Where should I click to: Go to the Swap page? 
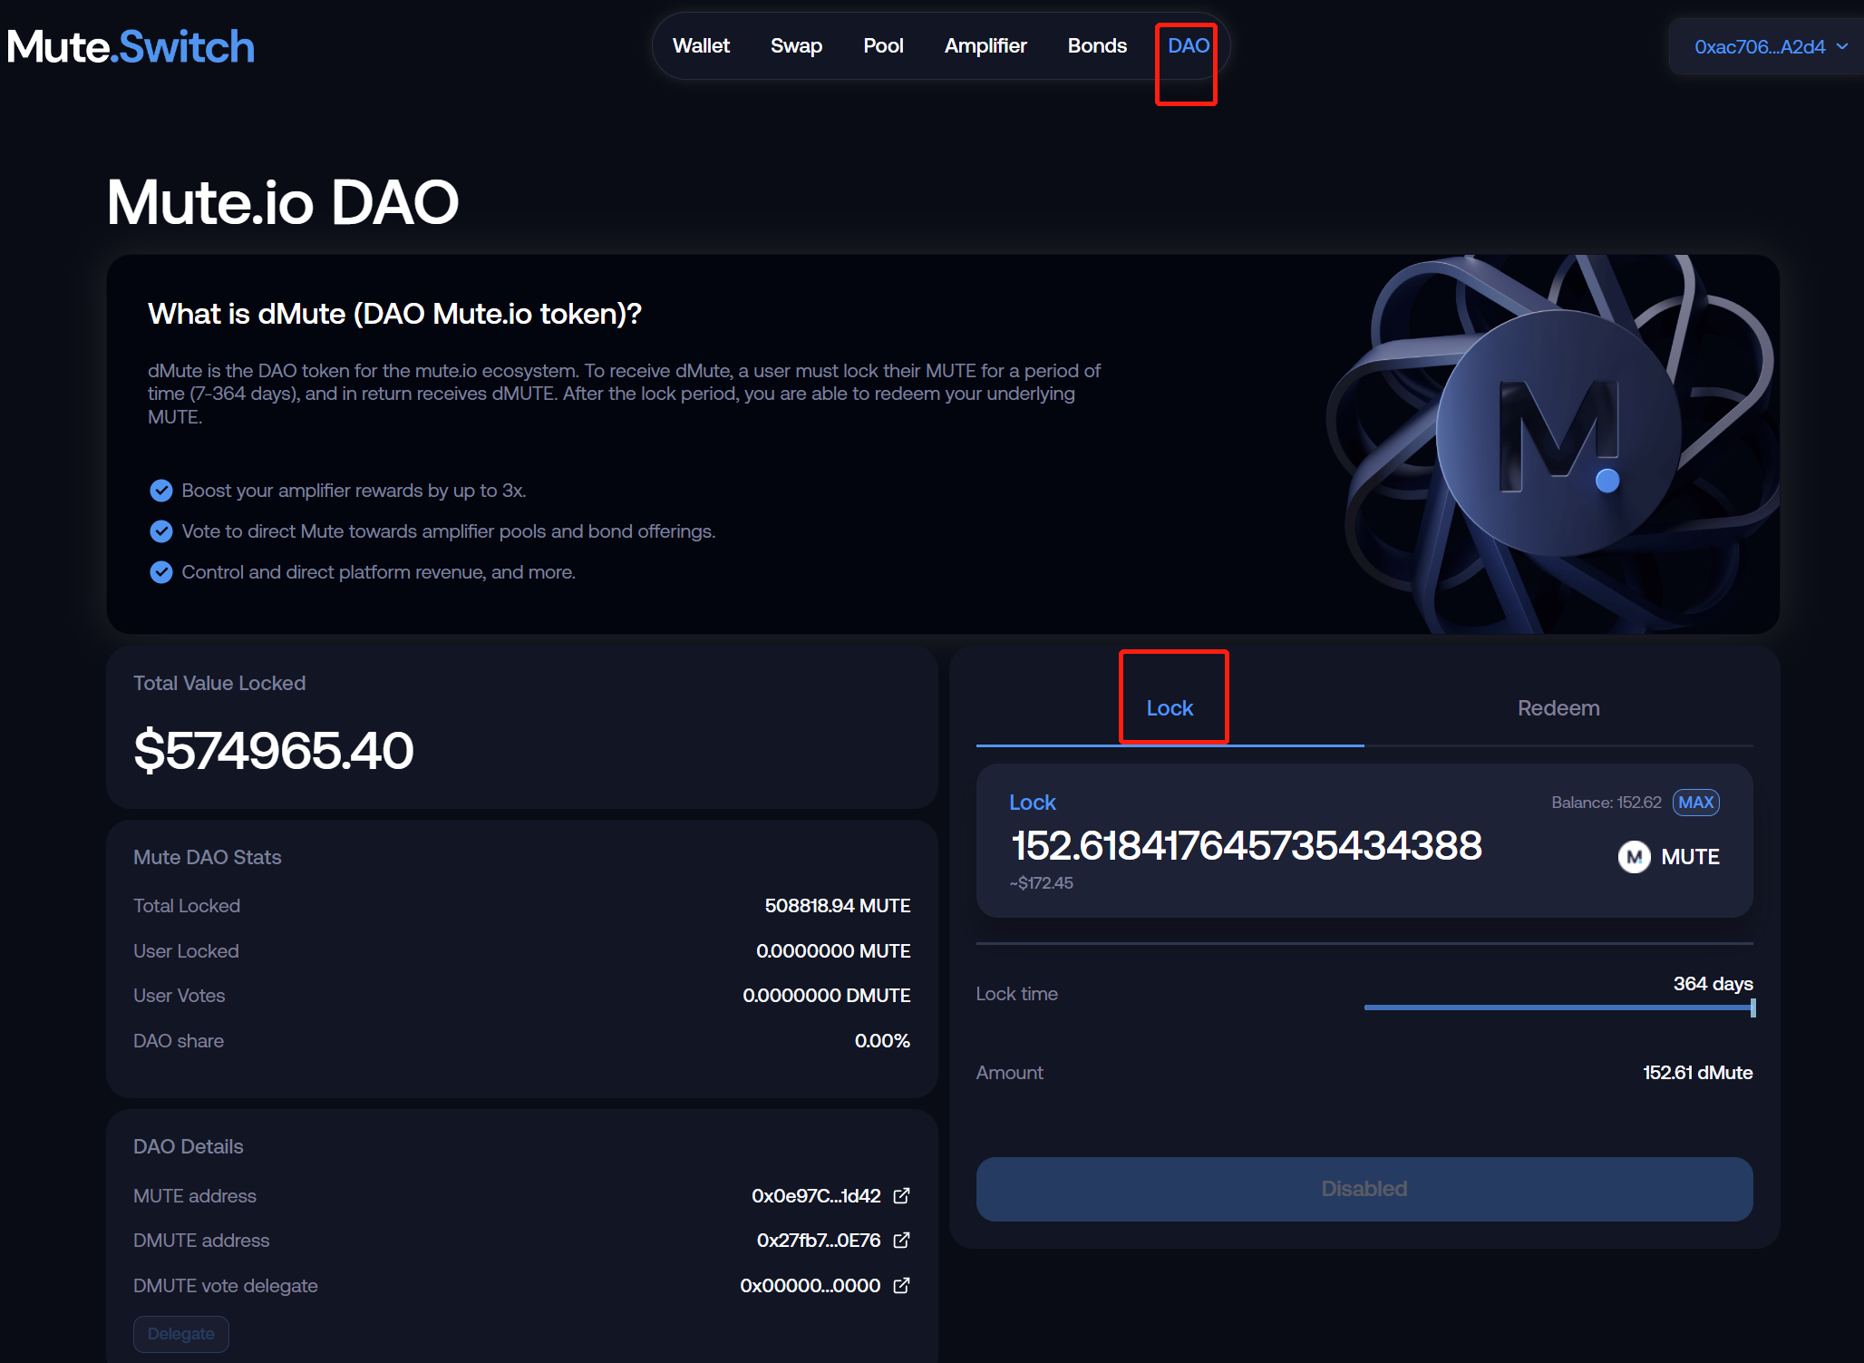pos(796,45)
